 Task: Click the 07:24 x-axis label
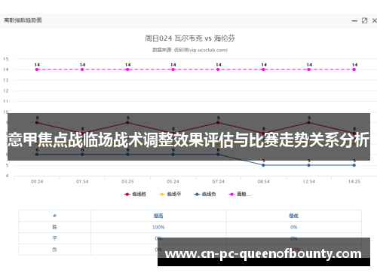(218, 182)
